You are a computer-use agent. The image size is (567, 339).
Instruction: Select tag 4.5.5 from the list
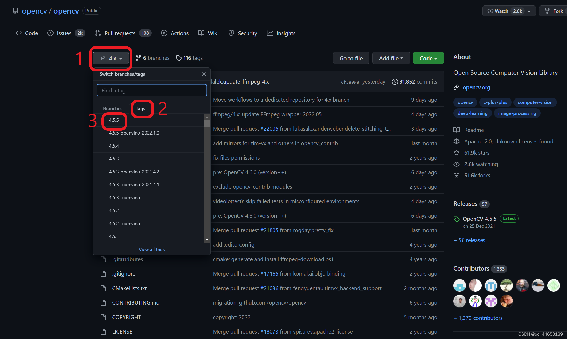point(148,120)
